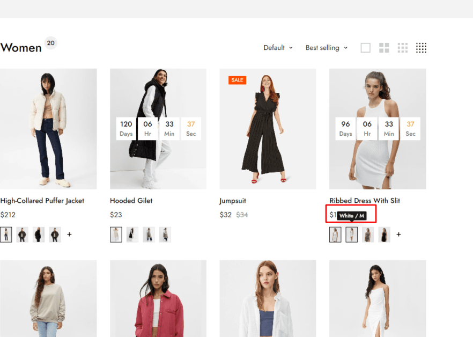Switch to the two-column grid layout icon
This screenshot has height=337, width=473.
coord(384,47)
